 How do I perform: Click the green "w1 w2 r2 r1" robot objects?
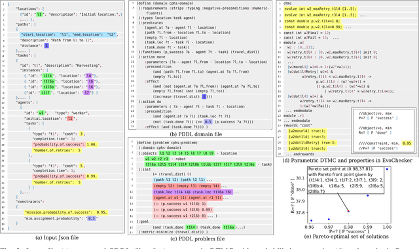157,159
